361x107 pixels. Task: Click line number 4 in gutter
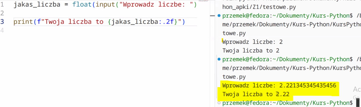coord(2,30)
